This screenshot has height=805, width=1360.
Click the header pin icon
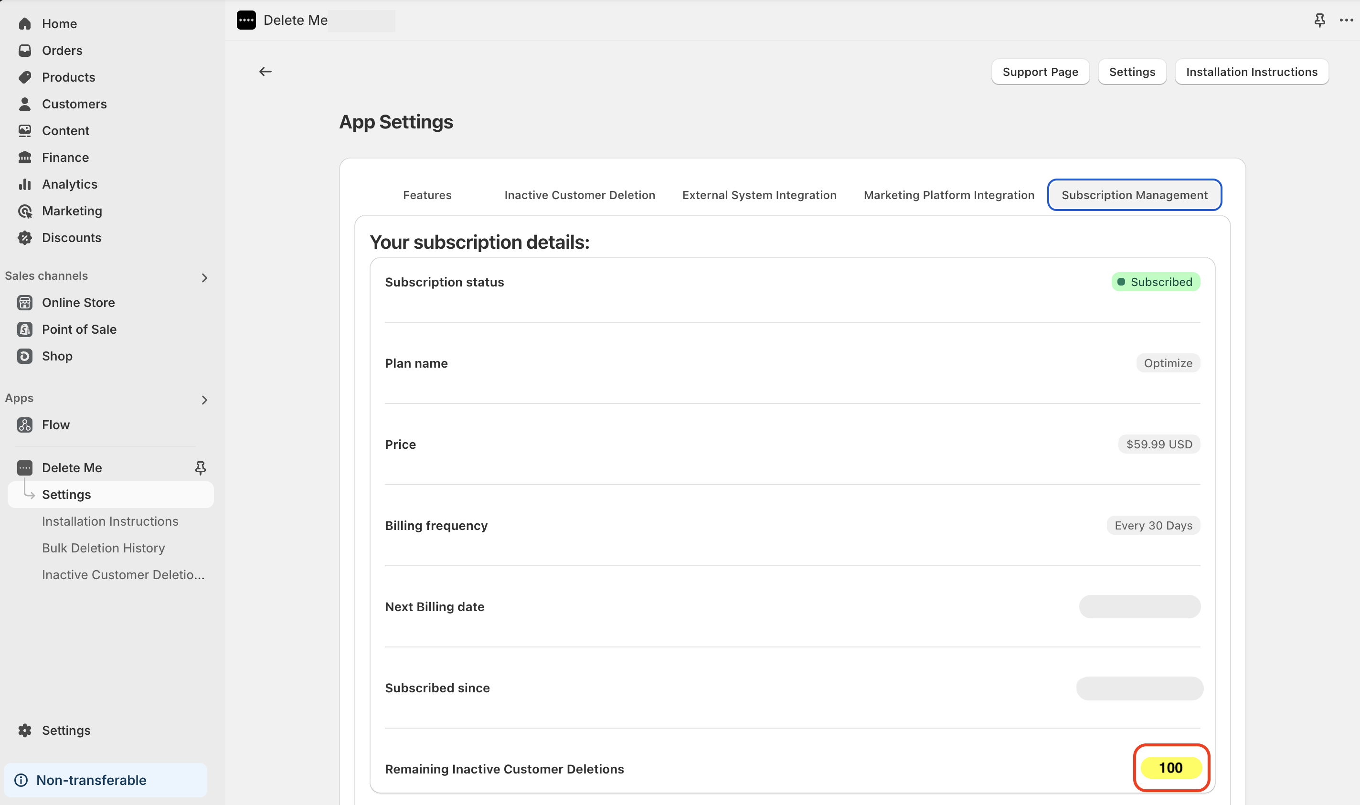click(x=1319, y=20)
